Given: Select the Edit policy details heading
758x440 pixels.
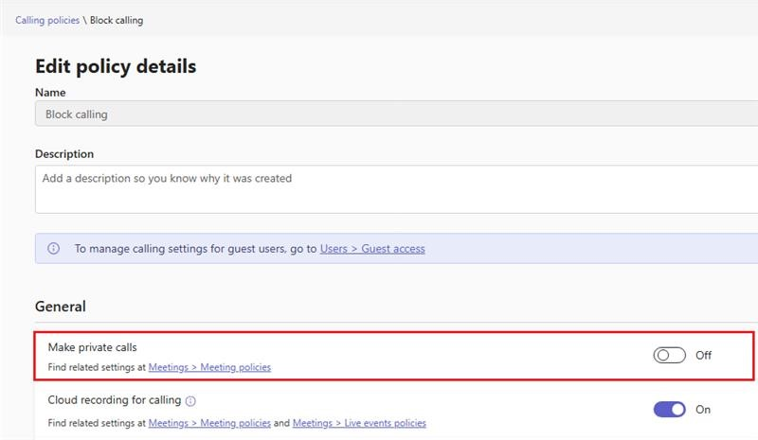Looking at the screenshot, I should click(116, 66).
